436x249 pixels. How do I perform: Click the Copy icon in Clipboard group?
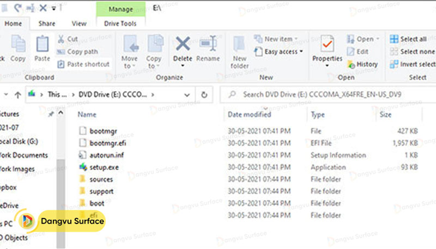point(18,44)
